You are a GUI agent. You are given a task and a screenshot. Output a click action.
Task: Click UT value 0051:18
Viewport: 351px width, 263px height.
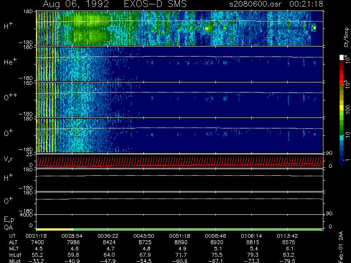click(180, 236)
